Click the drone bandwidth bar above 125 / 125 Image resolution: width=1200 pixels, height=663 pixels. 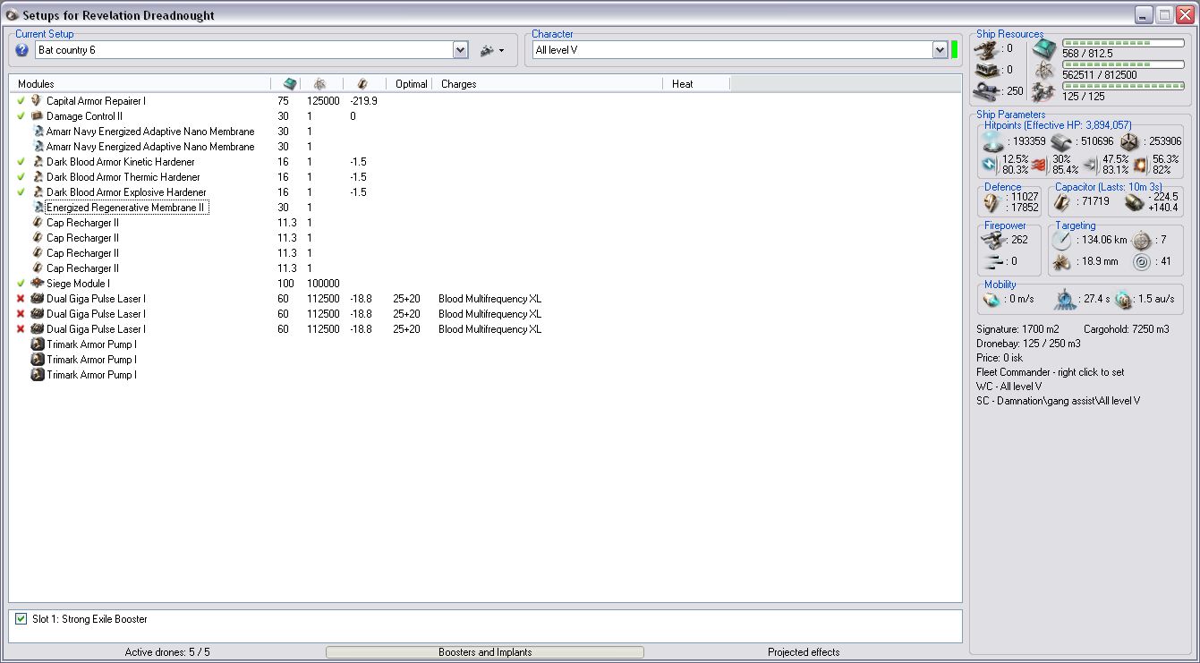tap(1123, 86)
